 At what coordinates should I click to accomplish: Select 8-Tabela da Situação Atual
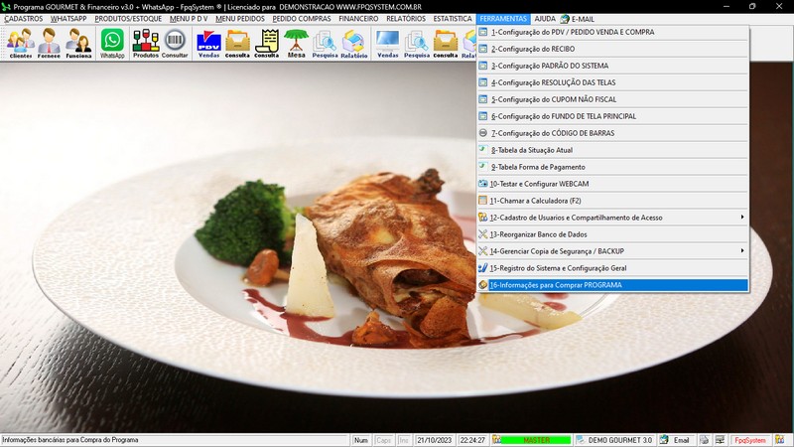click(x=612, y=150)
